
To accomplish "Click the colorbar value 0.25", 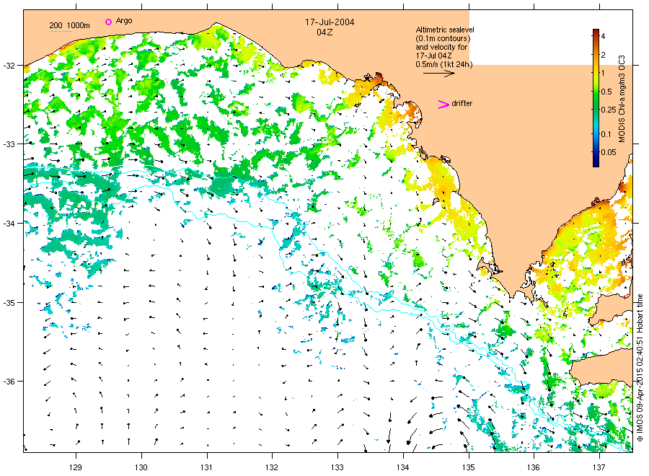I will [x=609, y=110].
